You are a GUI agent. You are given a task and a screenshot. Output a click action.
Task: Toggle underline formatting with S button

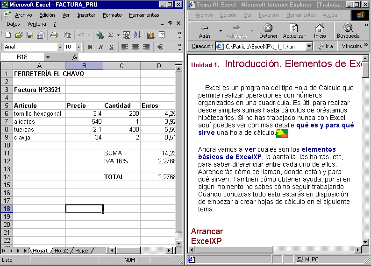(111, 47)
